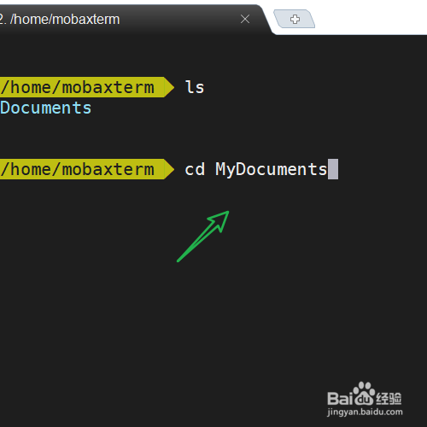Click the MyDocuments argument text

point(272,170)
